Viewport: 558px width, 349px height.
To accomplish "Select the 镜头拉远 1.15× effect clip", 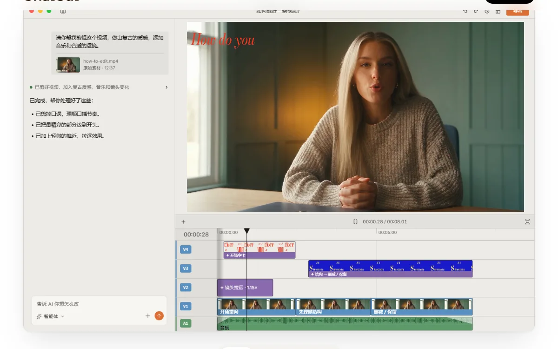I will pos(245,288).
